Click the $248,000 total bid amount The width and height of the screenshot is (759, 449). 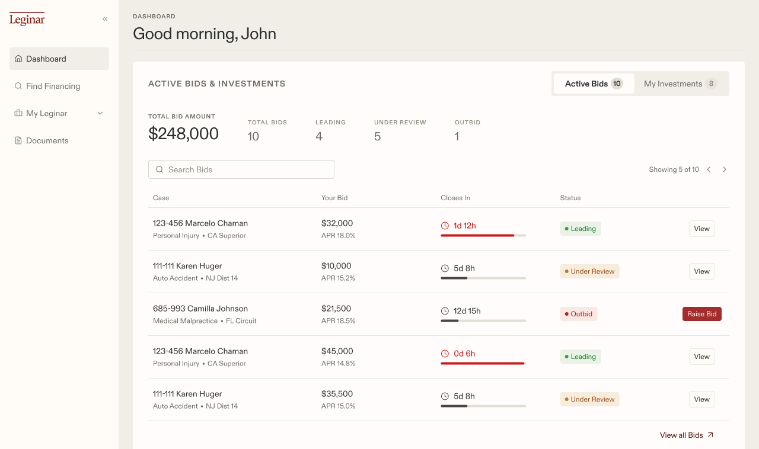184,134
